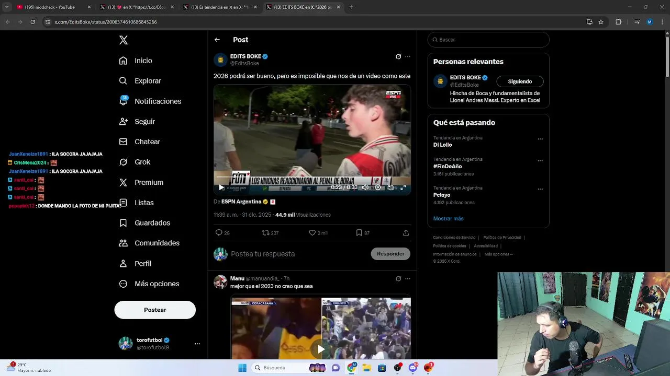Open Chatear messages
The height and width of the screenshot is (376, 670).
pyautogui.click(x=139, y=142)
